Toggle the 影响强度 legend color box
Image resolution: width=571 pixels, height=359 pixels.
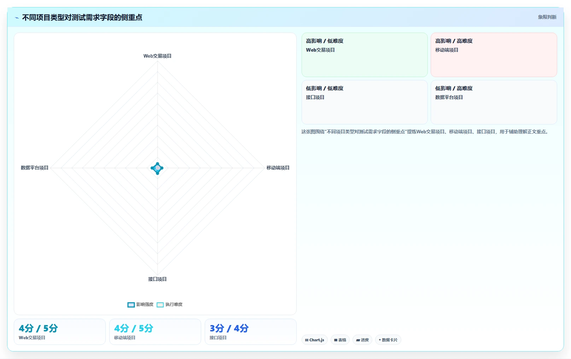[x=131, y=305]
